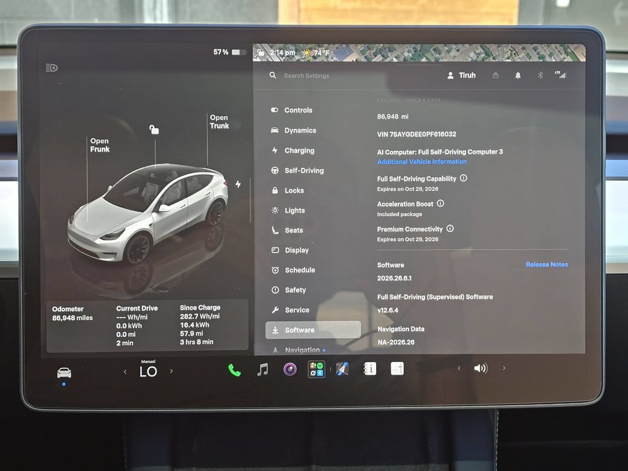Image resolution: width=628 pixels, height=471 pixels.
Task: Raise volume with right arrow
Action: [504, 368]
